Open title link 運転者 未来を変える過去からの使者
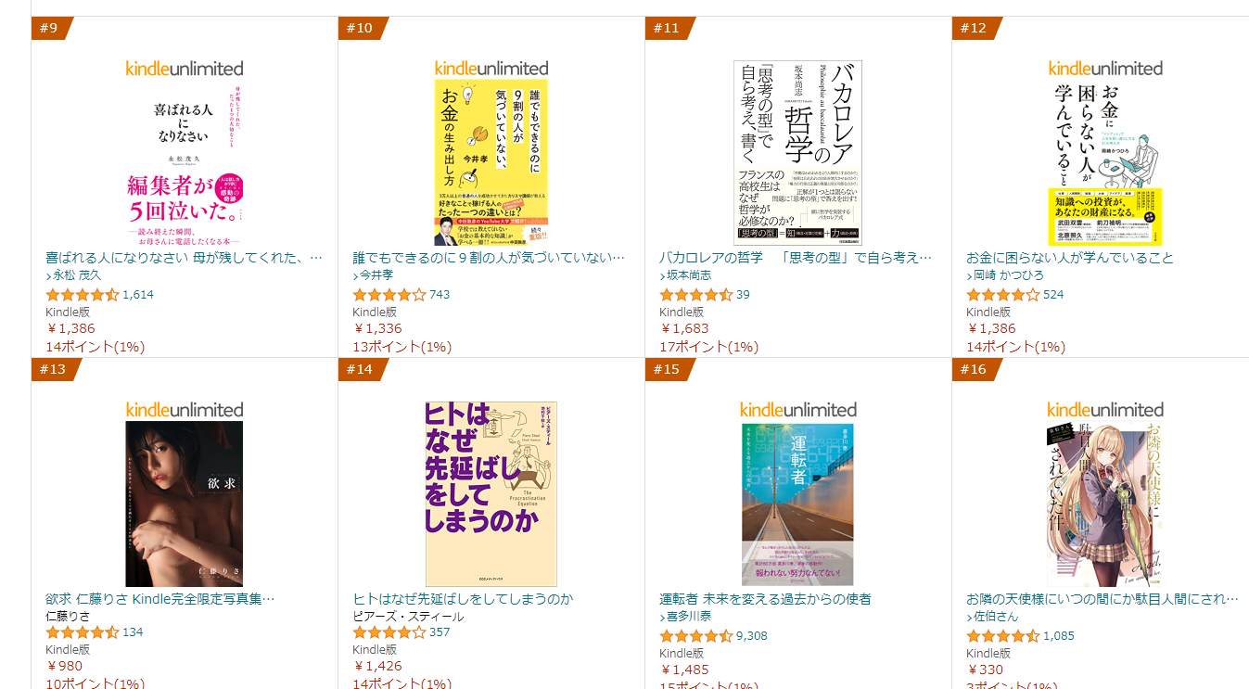This screenshot has height=689, width=1249. coord(765,599)
